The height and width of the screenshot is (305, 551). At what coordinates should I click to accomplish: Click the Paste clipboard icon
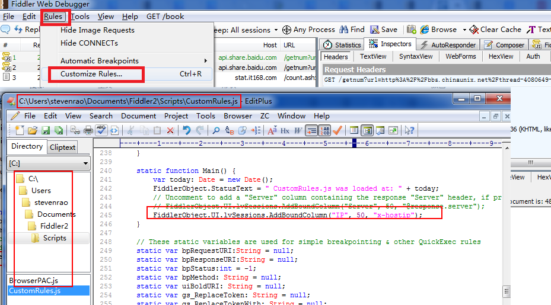click(157, 130)
